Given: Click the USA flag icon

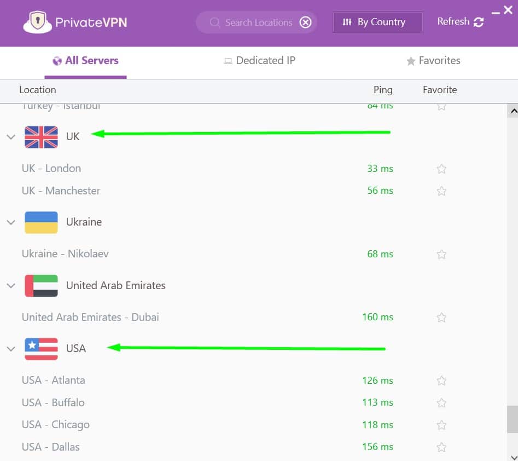Looking at the screenshot, I should 41,349.
